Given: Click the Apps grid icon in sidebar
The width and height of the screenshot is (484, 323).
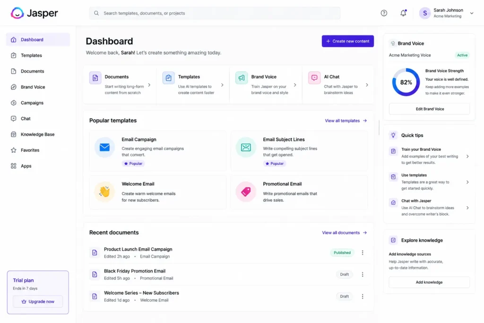Looking at the screenshot, I should 14,166.
